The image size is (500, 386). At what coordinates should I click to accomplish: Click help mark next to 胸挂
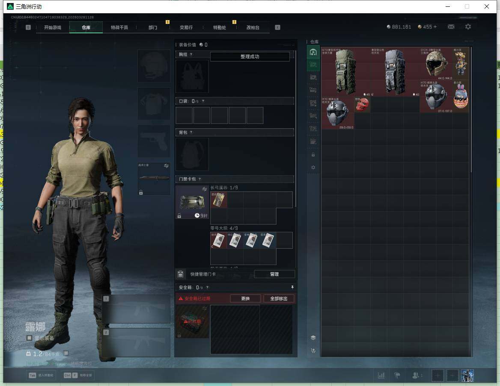click(191, 54)
